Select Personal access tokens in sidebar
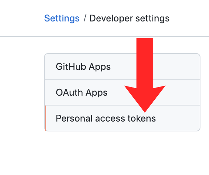This screenshot has height=175, width=209. [x=106, y=118]
